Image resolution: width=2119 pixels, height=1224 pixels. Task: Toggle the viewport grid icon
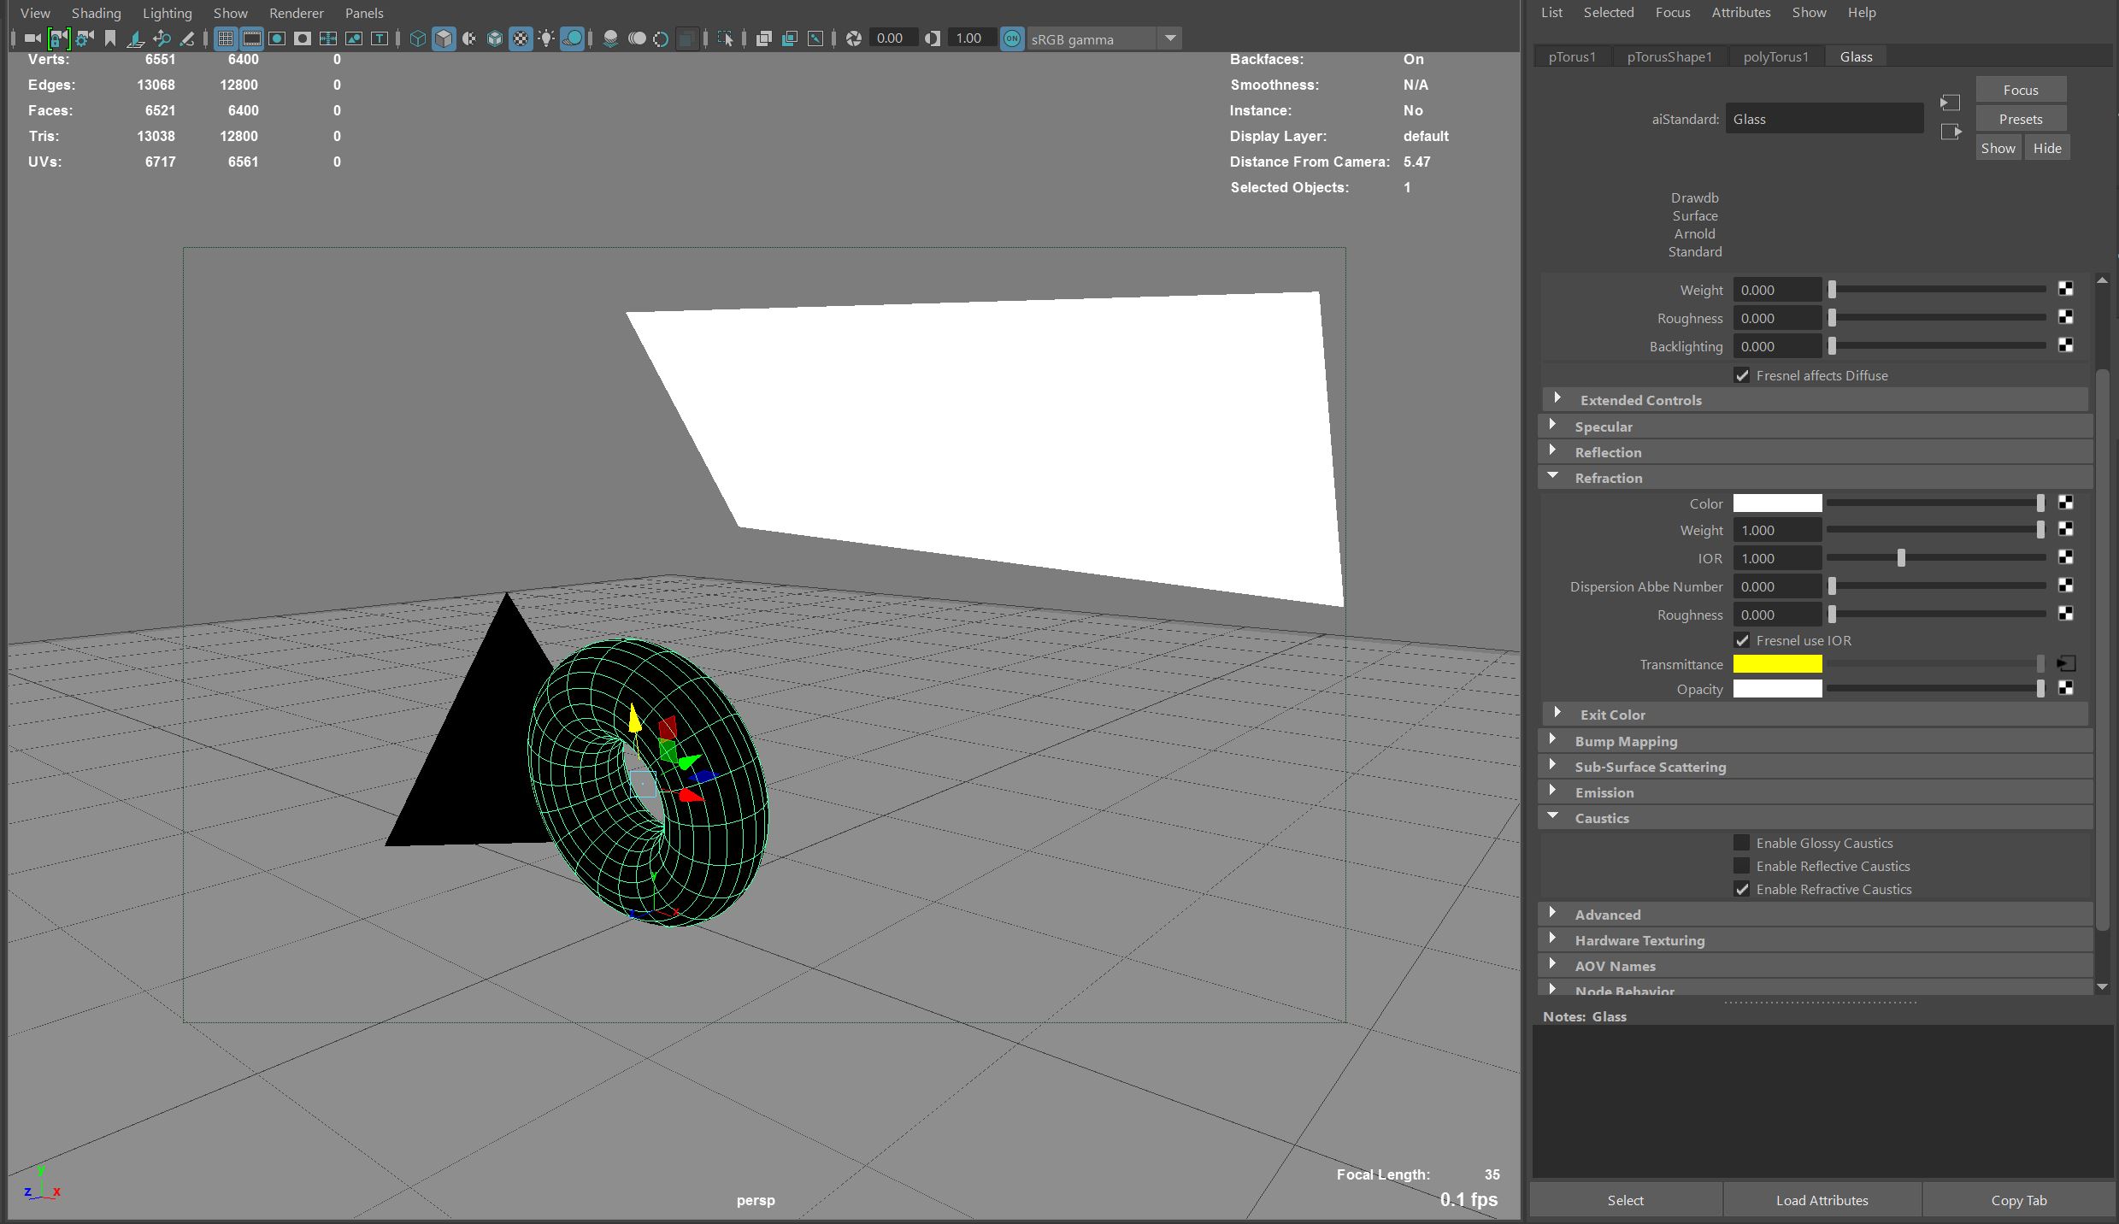[226, 38]
